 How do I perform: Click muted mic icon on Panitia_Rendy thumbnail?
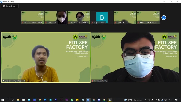(115, 23)
